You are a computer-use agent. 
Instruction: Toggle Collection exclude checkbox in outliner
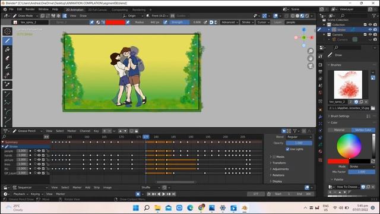tap(365, 24)
